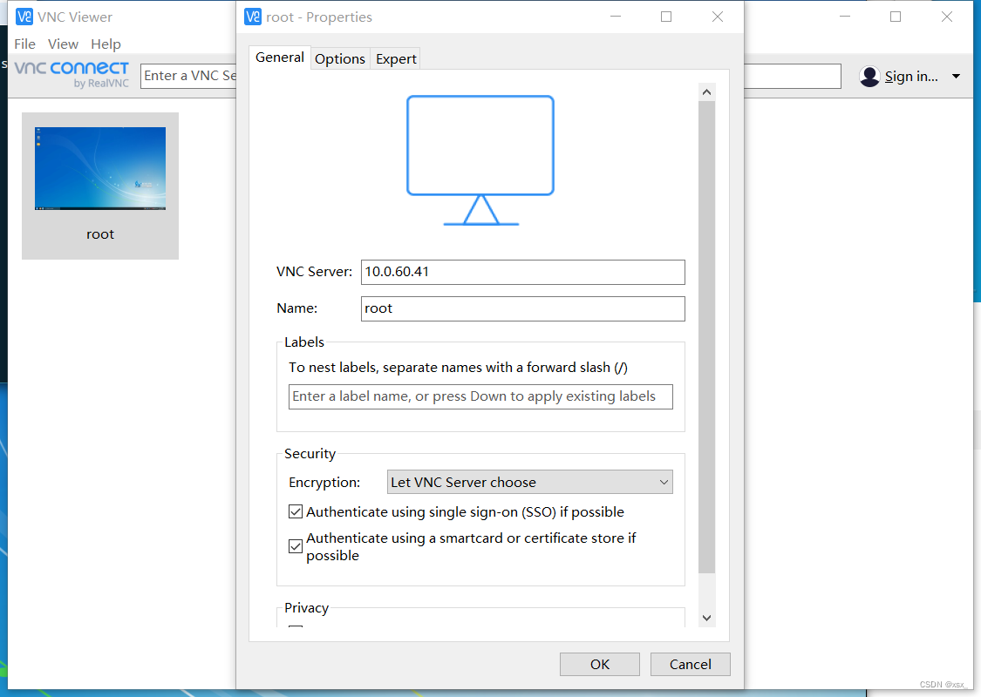Click the Name input field
Screen dimensions: 981x697
click(523, 308)
